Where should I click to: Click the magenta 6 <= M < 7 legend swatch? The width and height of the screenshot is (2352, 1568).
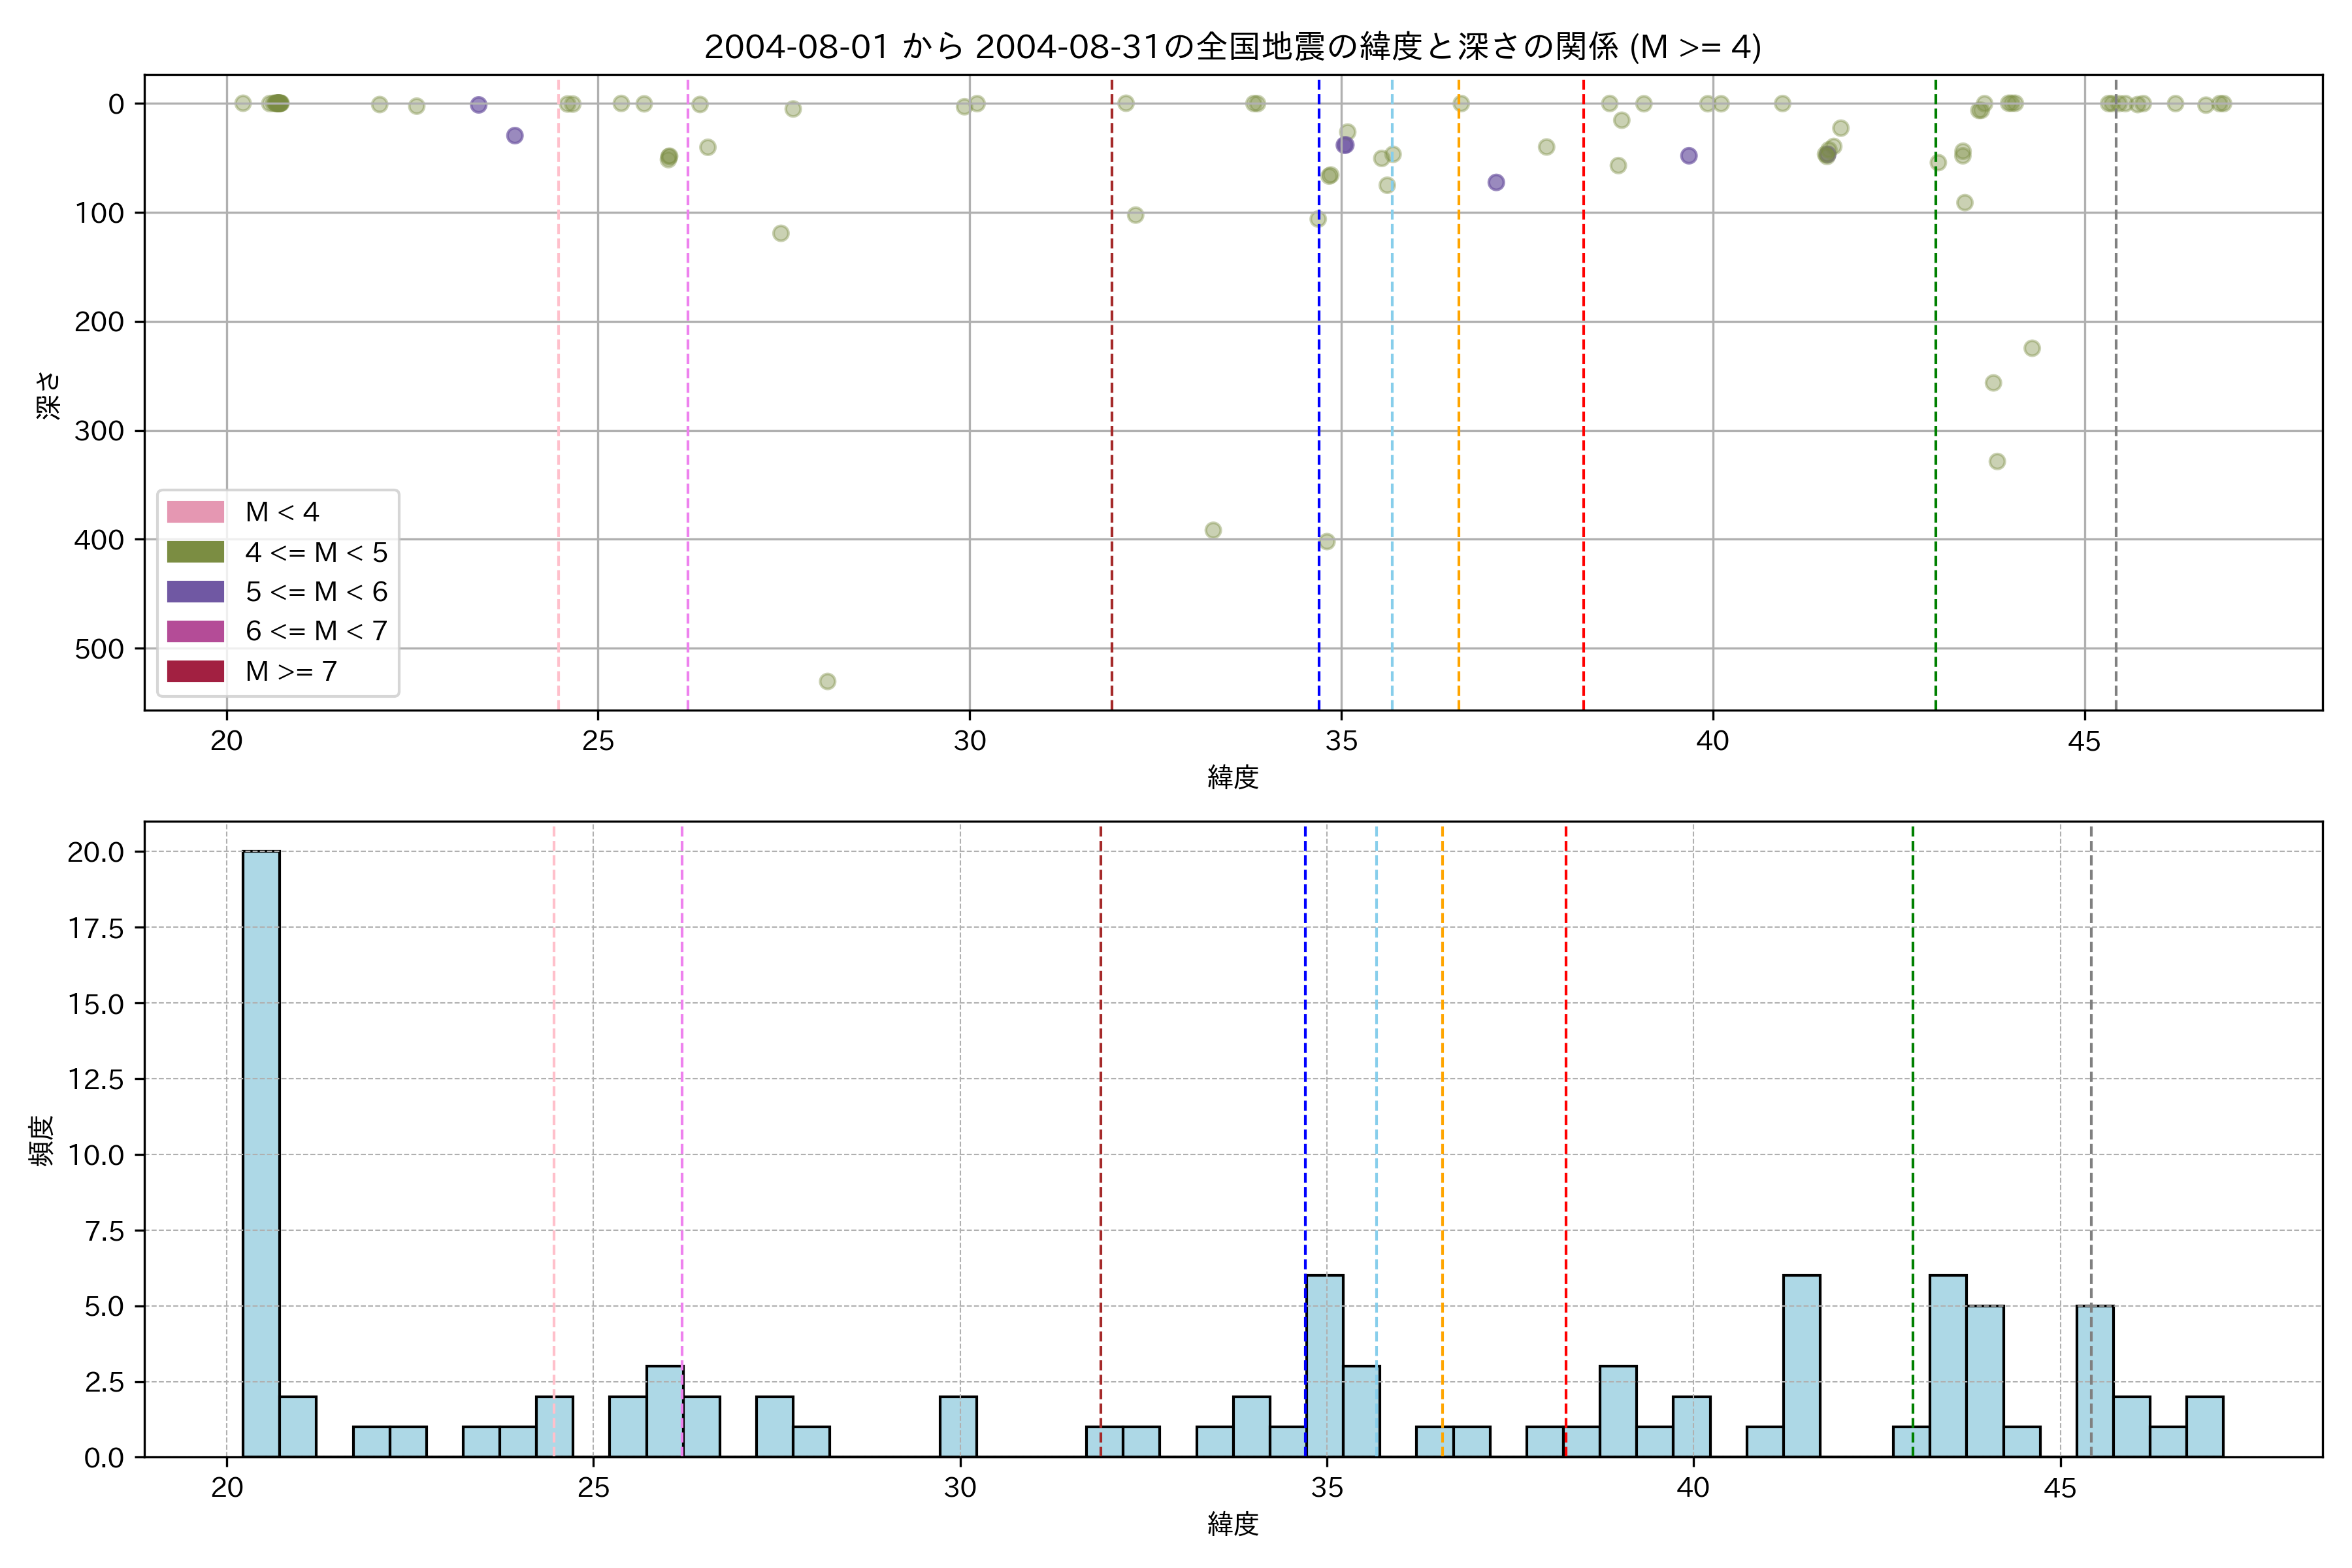pyautogui.click(x=195, y=631)
